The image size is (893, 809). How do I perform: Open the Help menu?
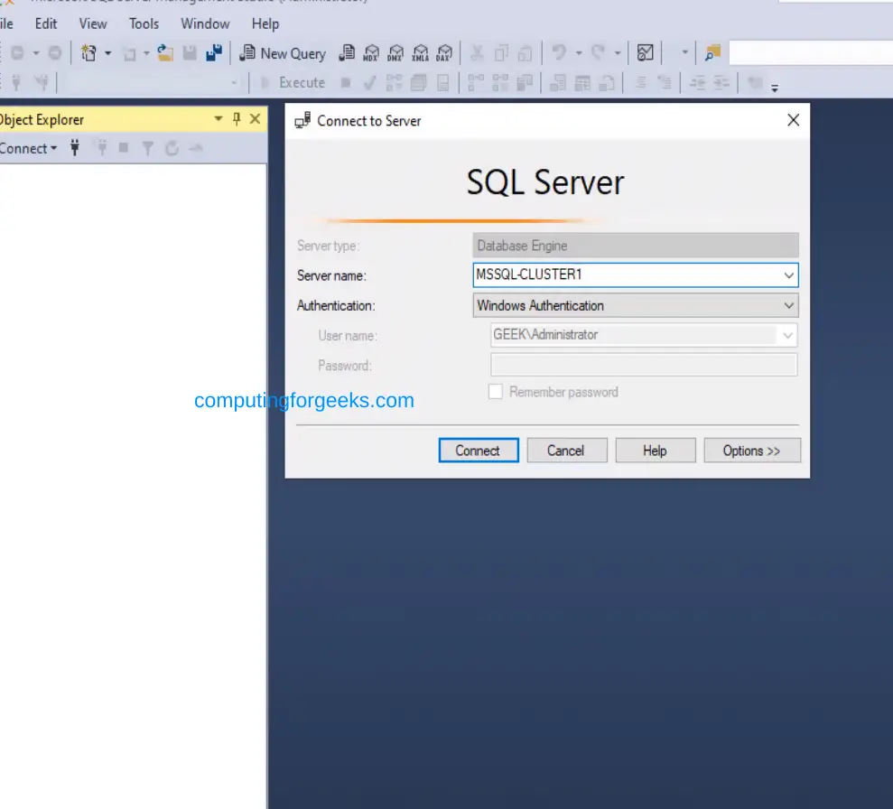[x=265, y=23]
